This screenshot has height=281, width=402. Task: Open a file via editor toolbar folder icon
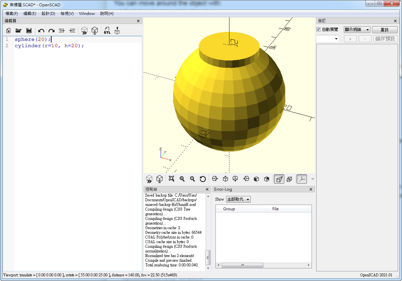point(19,31)
